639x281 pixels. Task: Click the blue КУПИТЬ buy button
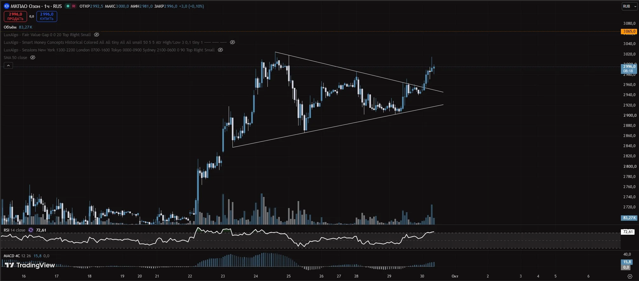point(47,16)
